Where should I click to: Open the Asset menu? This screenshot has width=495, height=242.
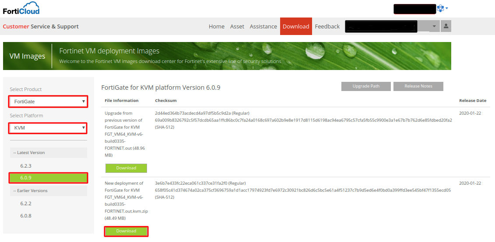(x=237, y=26)
